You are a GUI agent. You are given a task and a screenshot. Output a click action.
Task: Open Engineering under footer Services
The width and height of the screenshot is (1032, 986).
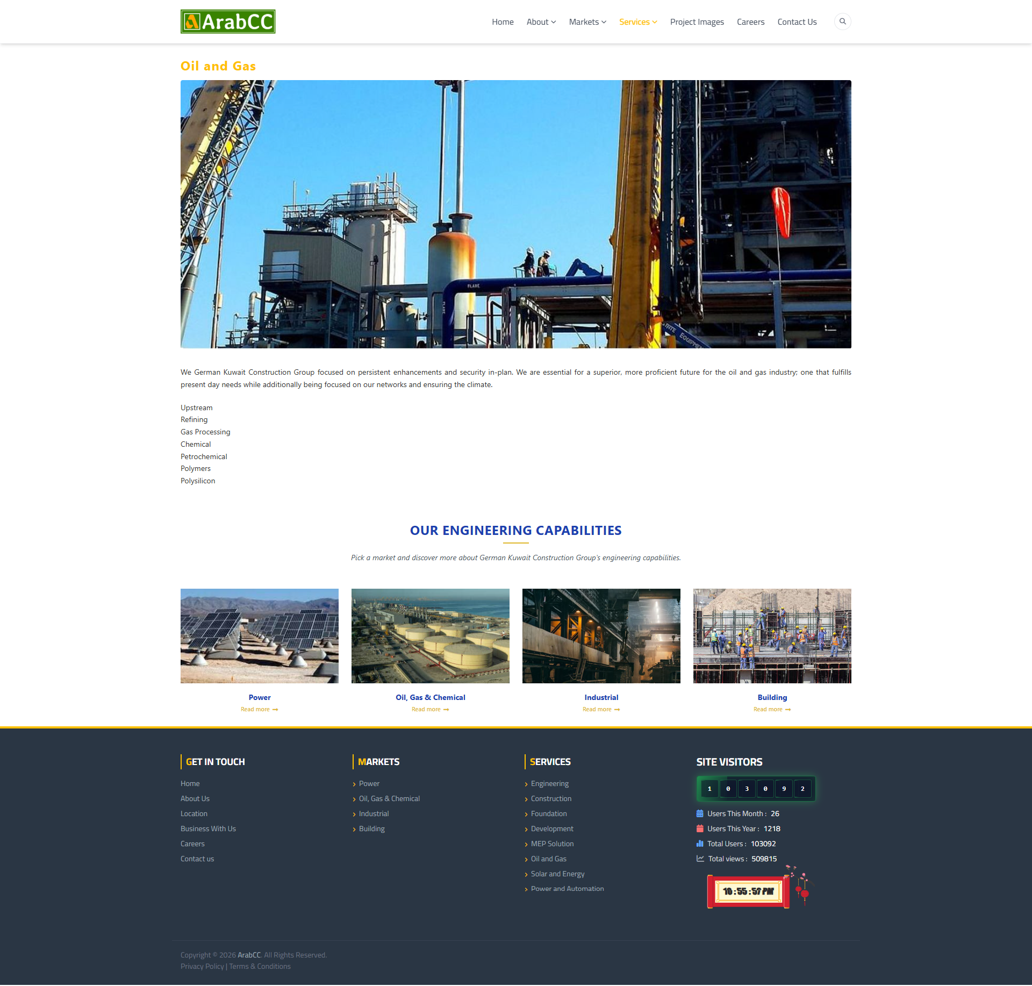(550, 783)
